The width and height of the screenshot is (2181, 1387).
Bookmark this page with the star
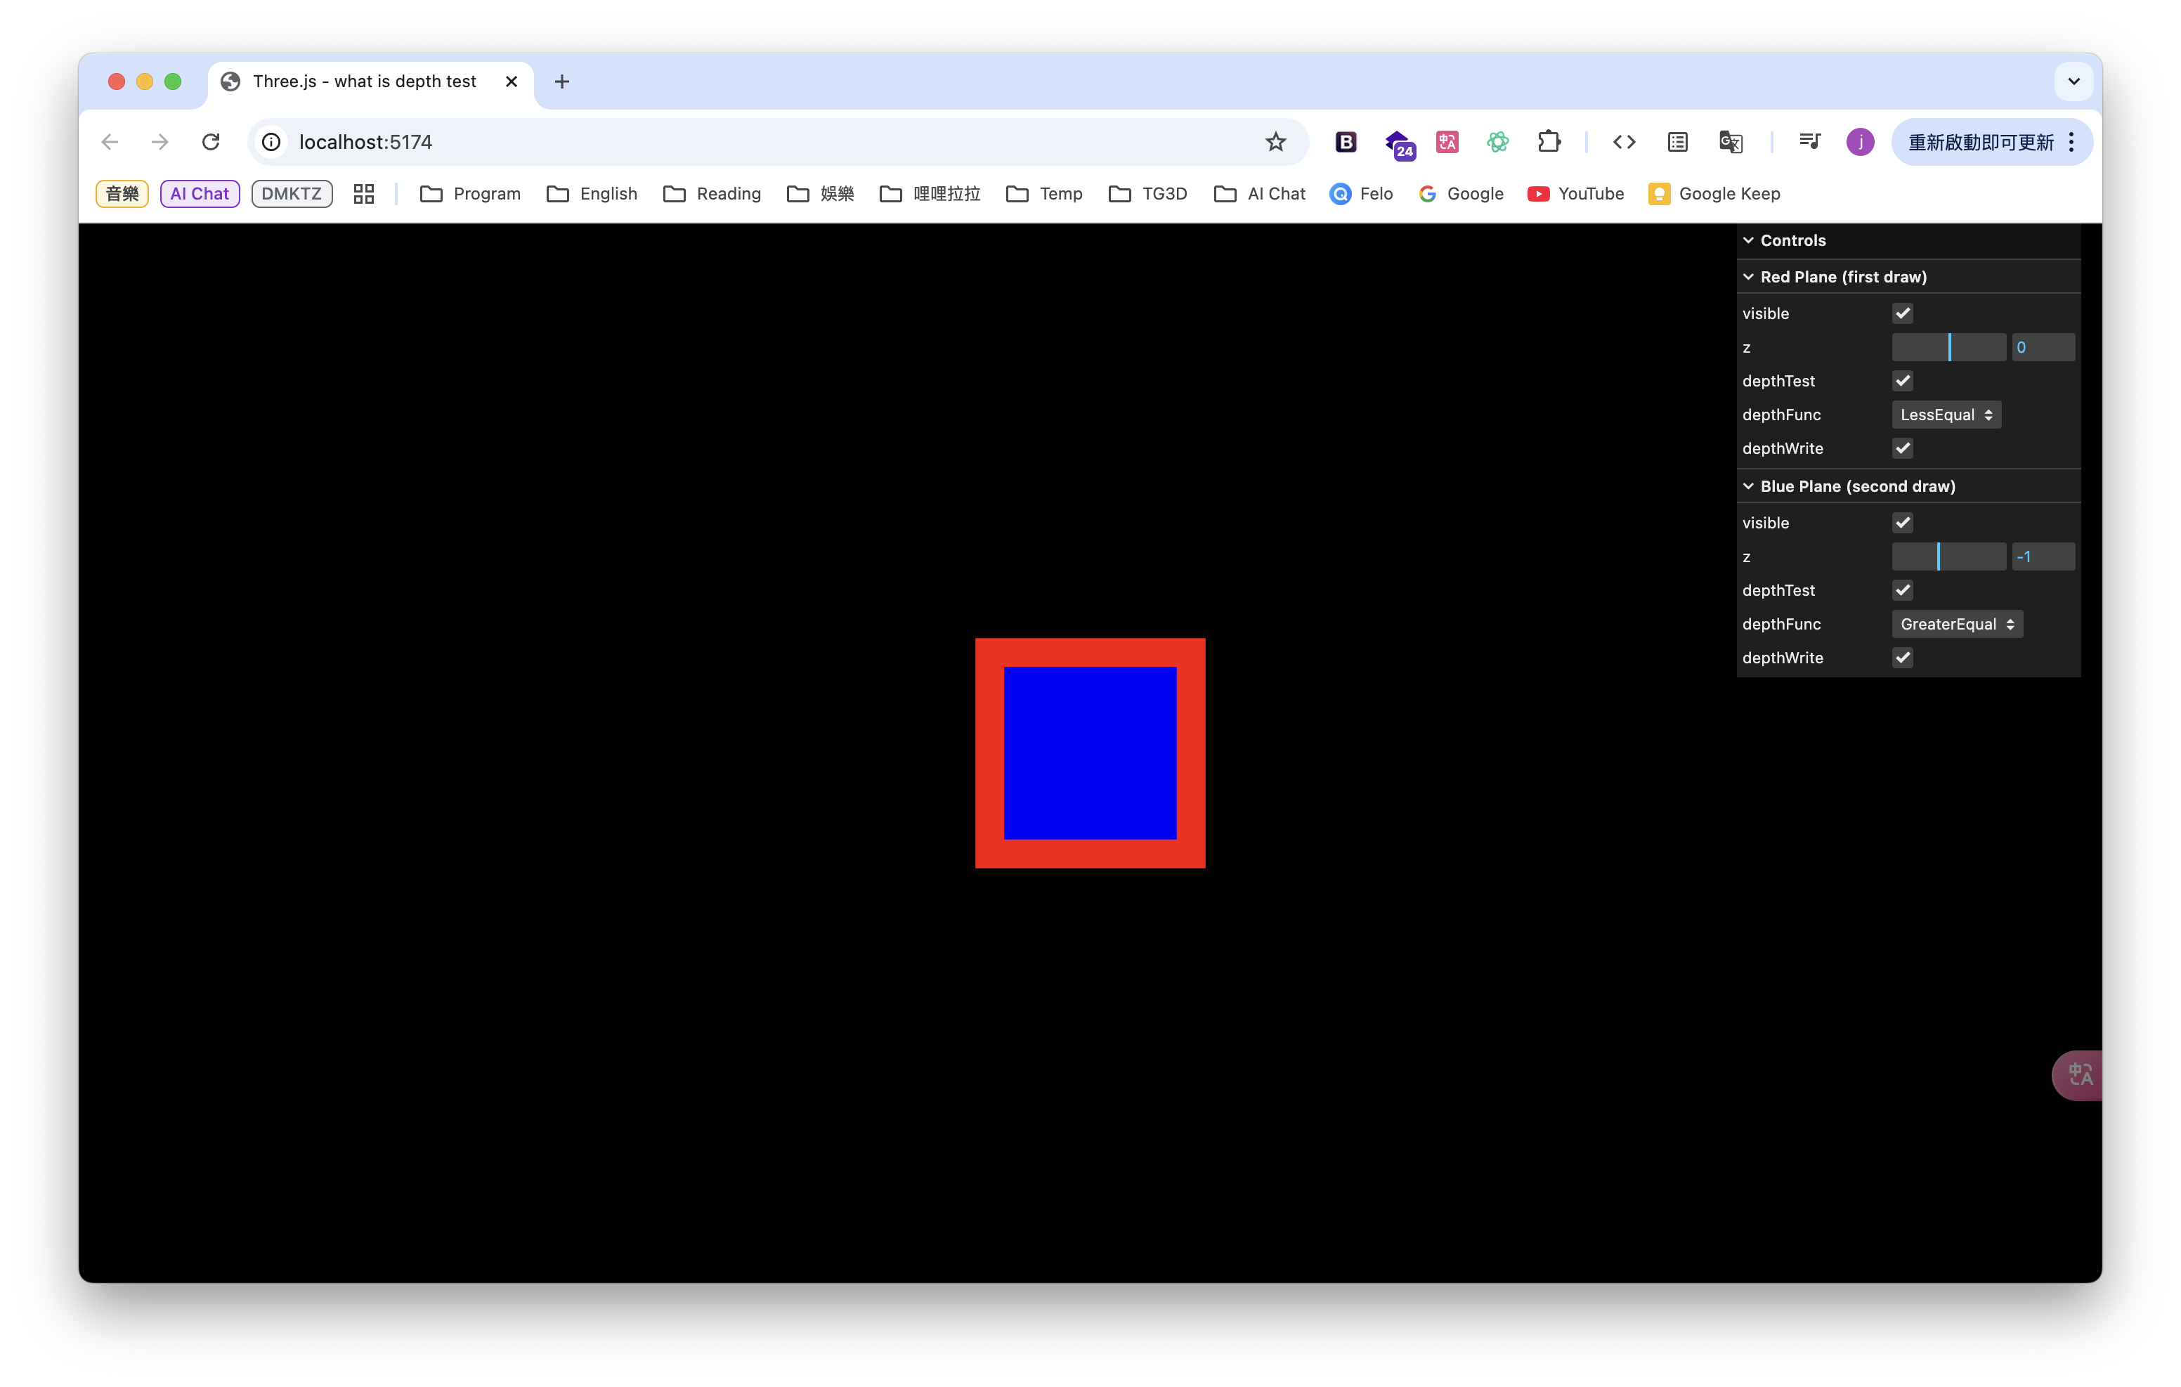(1275, 142)
